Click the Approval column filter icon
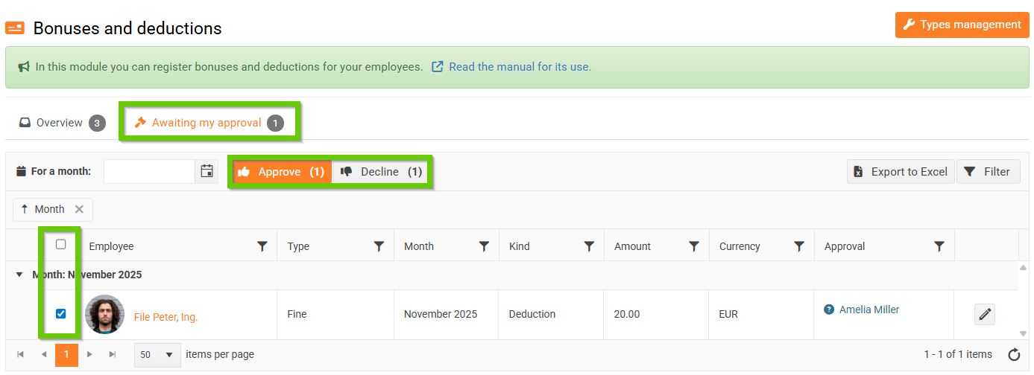Screen dimensions: 1034x375 coord(939,246)
